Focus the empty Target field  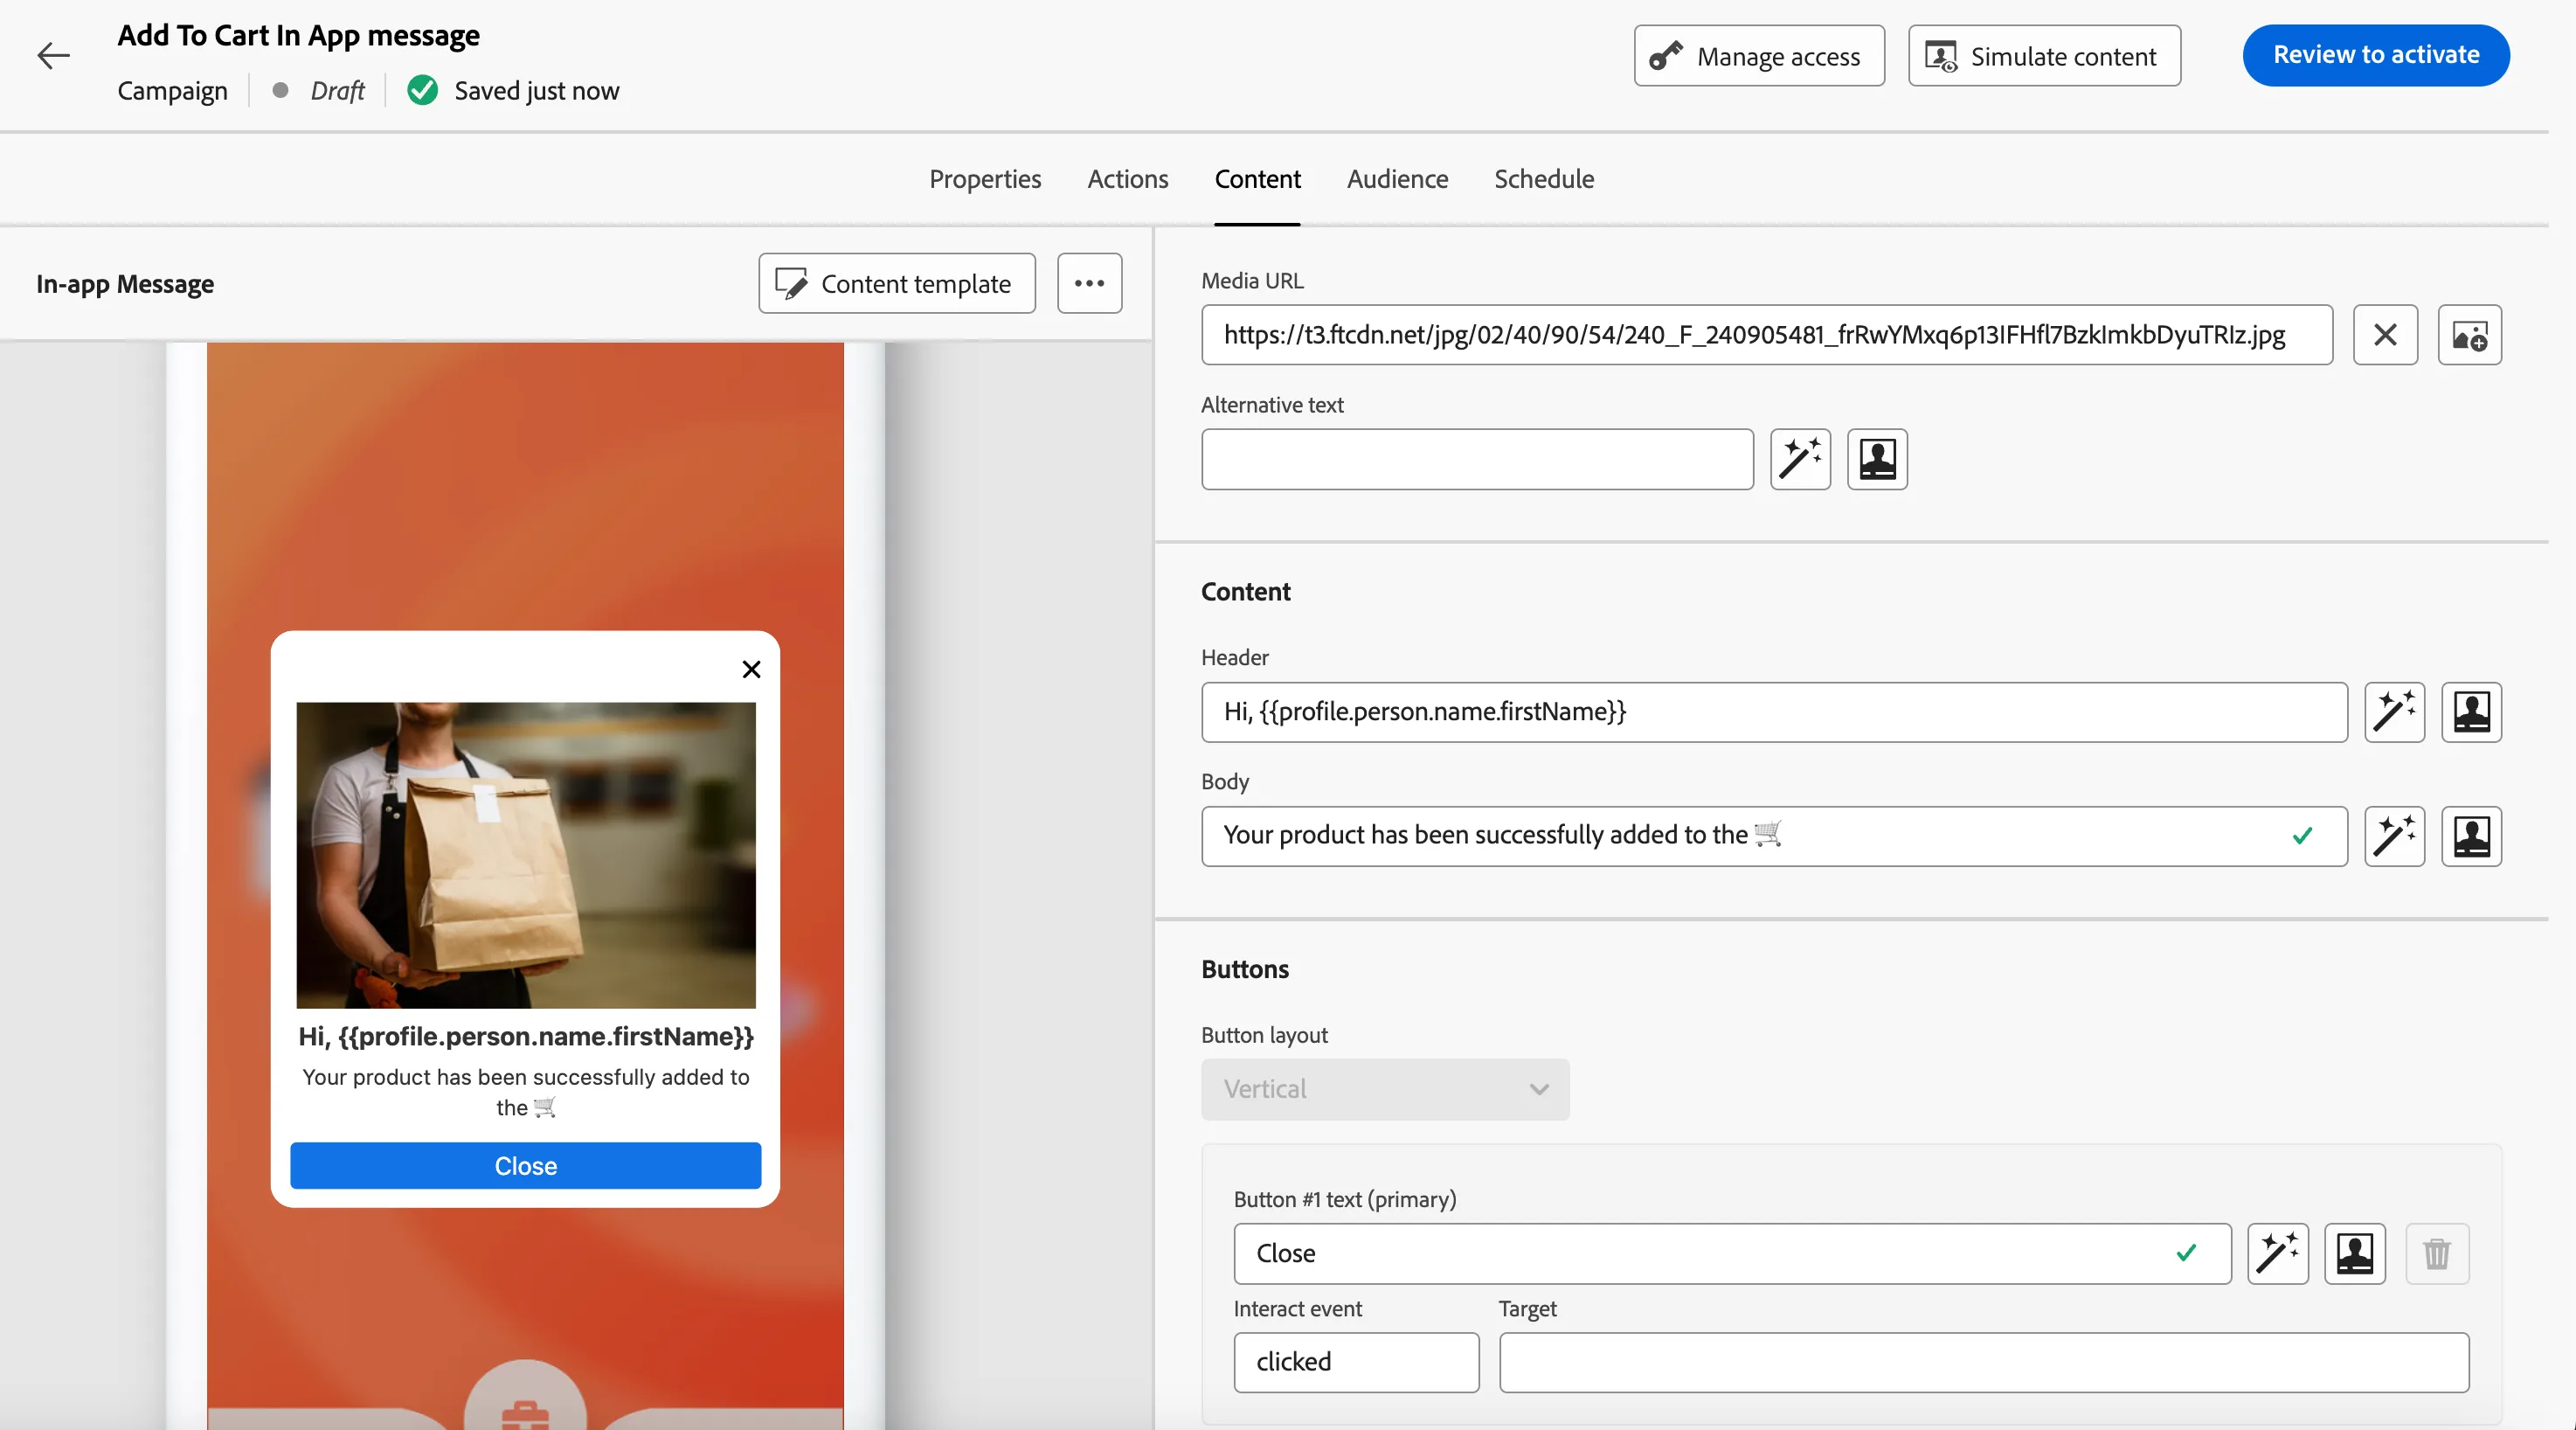1984,1362
